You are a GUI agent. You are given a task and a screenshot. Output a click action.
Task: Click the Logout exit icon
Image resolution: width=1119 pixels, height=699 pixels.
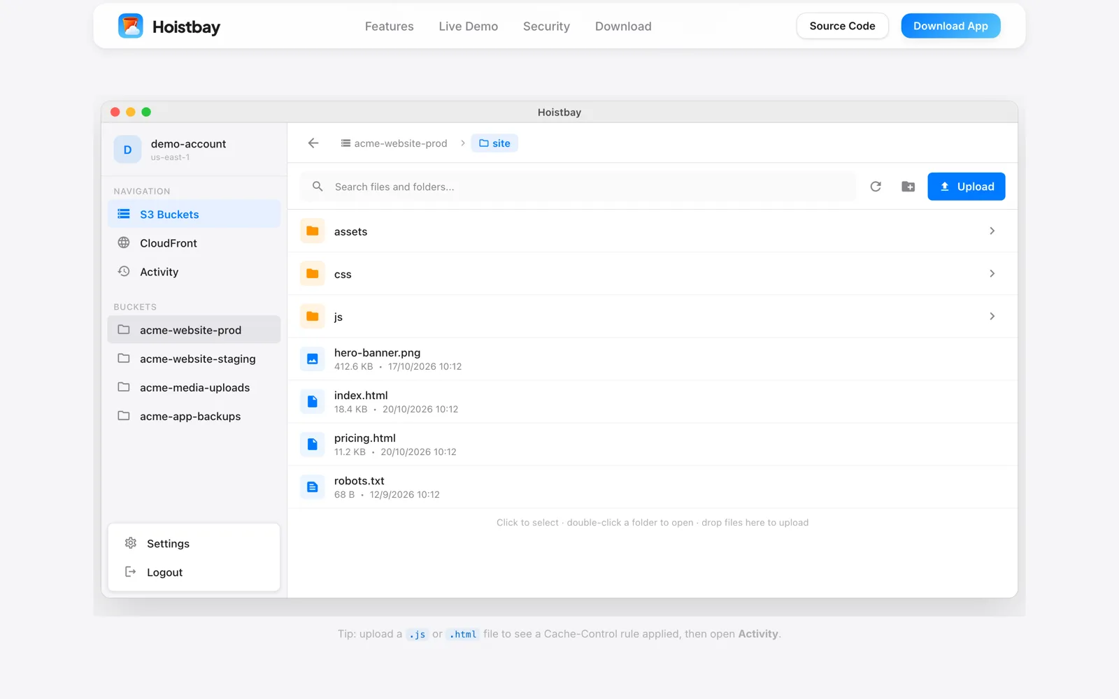pyautogui.click(x=131, y=572)
